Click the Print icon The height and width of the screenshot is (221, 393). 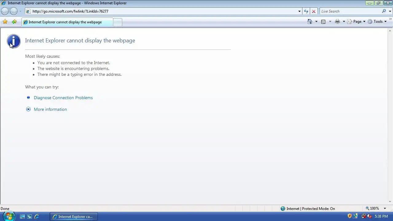[337, 21]
